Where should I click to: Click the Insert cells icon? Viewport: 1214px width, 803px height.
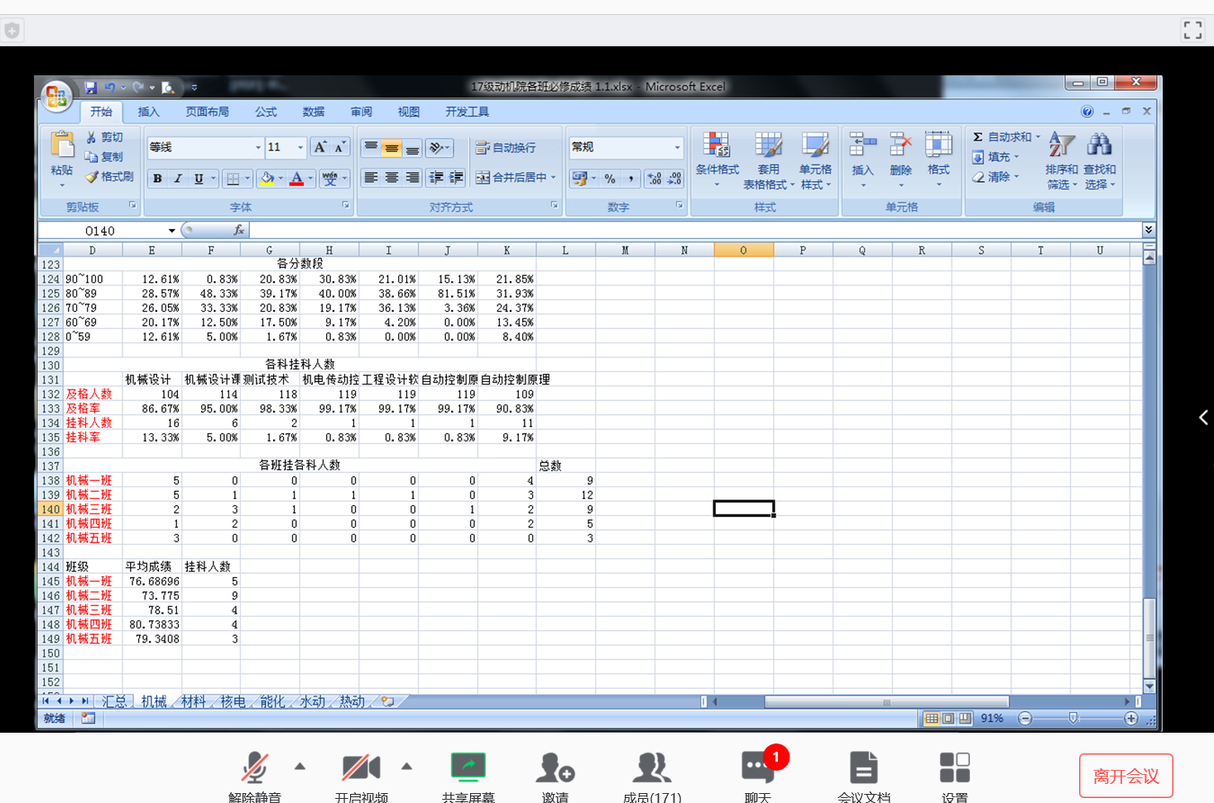(x=862, y=146)
